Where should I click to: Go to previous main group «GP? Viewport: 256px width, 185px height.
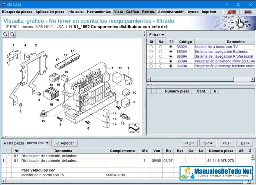tap(189, 143)
